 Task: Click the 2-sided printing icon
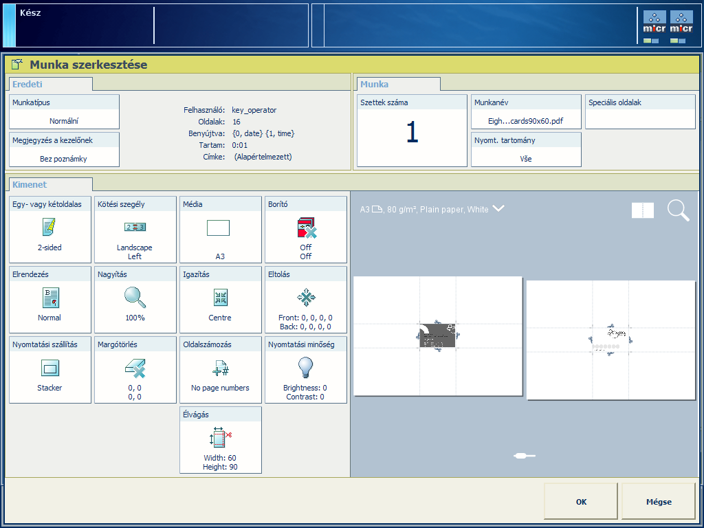point(49,226)
